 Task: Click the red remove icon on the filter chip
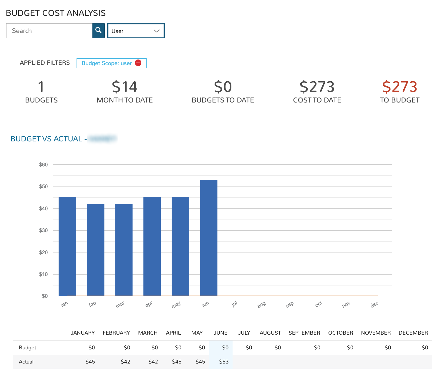[138, 63]
